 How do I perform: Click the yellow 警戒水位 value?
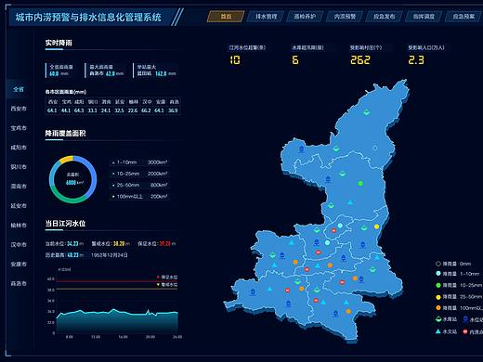click(x=119, y=244)
